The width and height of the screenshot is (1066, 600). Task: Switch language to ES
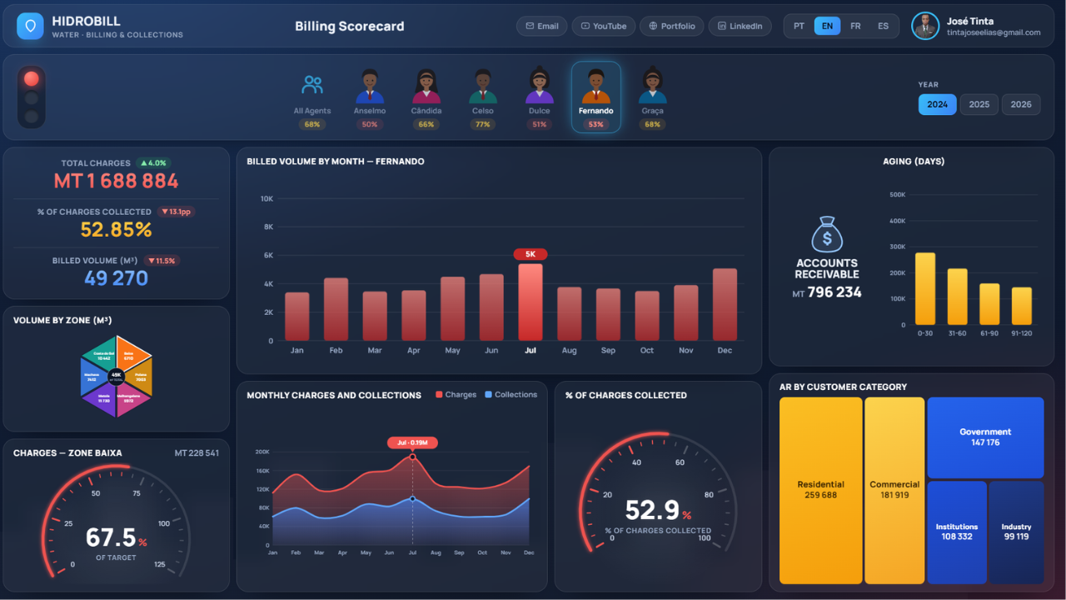(x=883, y=27)
